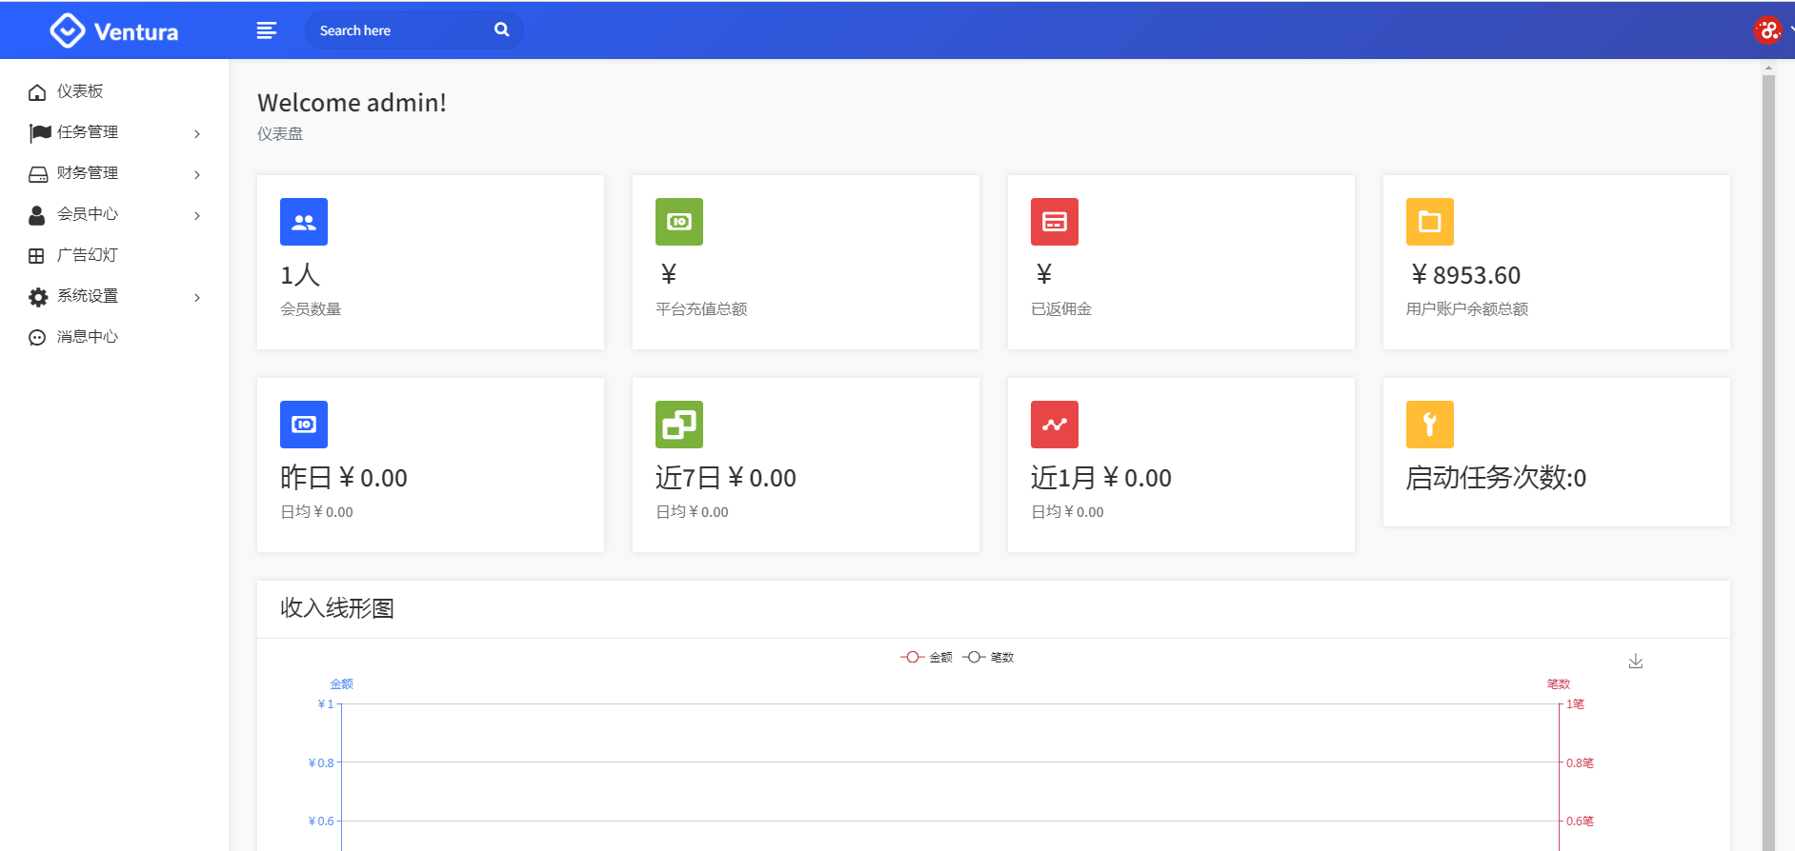Open 会员中心 menu item

pos(88,214)
